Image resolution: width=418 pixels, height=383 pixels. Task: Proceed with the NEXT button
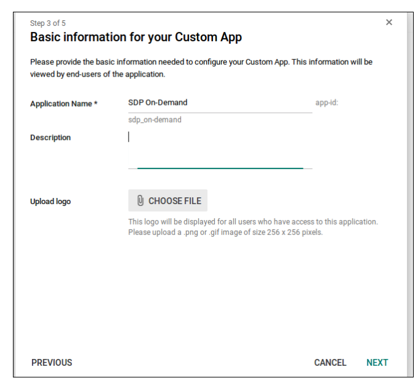coord(377,363)
